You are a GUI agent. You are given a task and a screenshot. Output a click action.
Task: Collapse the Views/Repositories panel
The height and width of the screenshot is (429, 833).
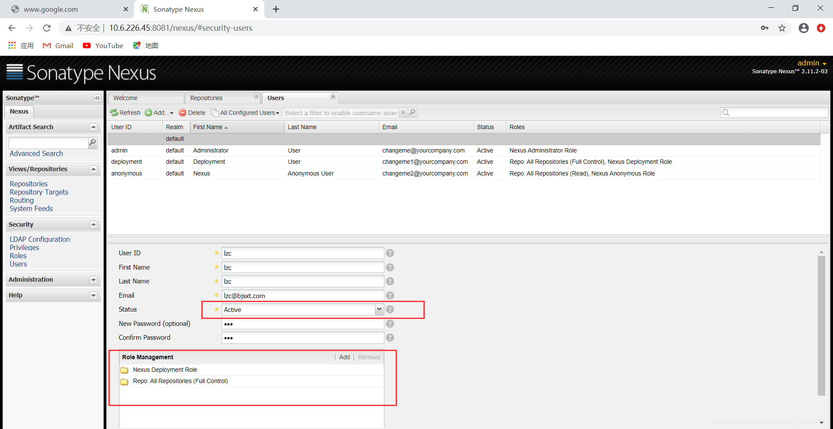(x=93, y=169)
